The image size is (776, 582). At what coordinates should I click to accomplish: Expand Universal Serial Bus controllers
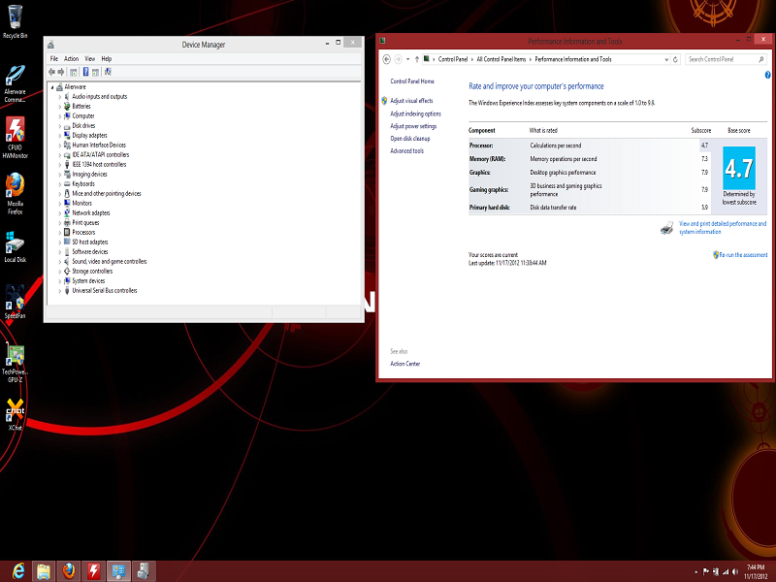coord(60,291)
